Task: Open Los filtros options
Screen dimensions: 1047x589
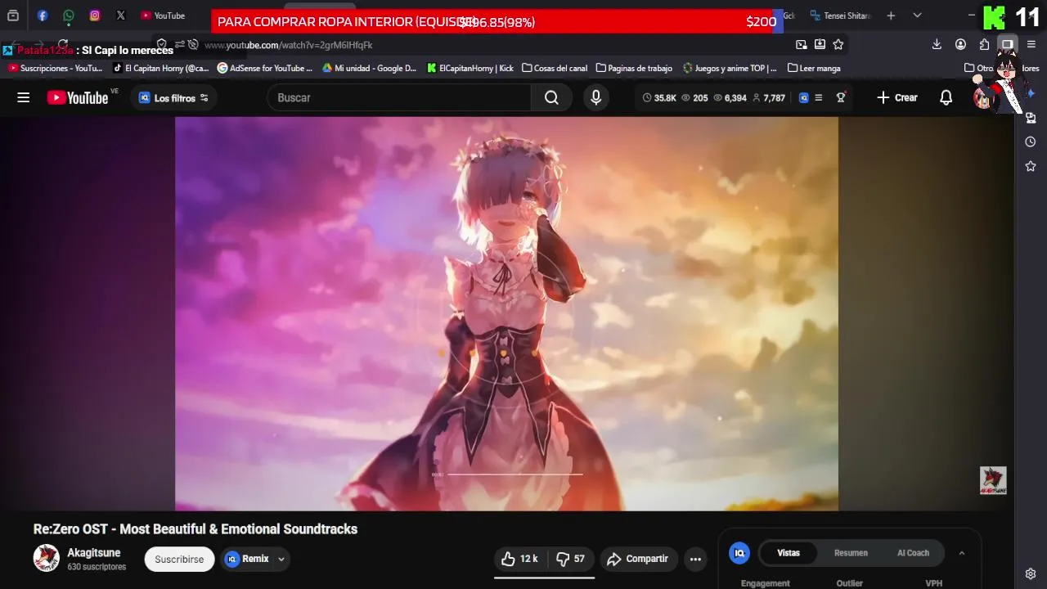Action: pos(173,98)
